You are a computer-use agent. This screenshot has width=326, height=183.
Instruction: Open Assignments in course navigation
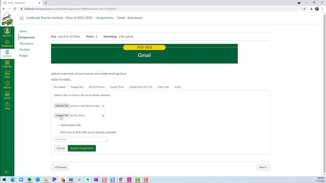tap(27, 37)
